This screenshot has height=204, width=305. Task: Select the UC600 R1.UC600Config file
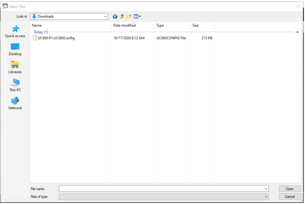coord(123,38)
